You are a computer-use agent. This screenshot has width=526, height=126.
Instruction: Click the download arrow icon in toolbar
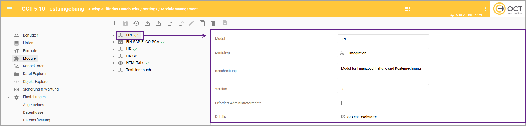click(x=147, y=23)
